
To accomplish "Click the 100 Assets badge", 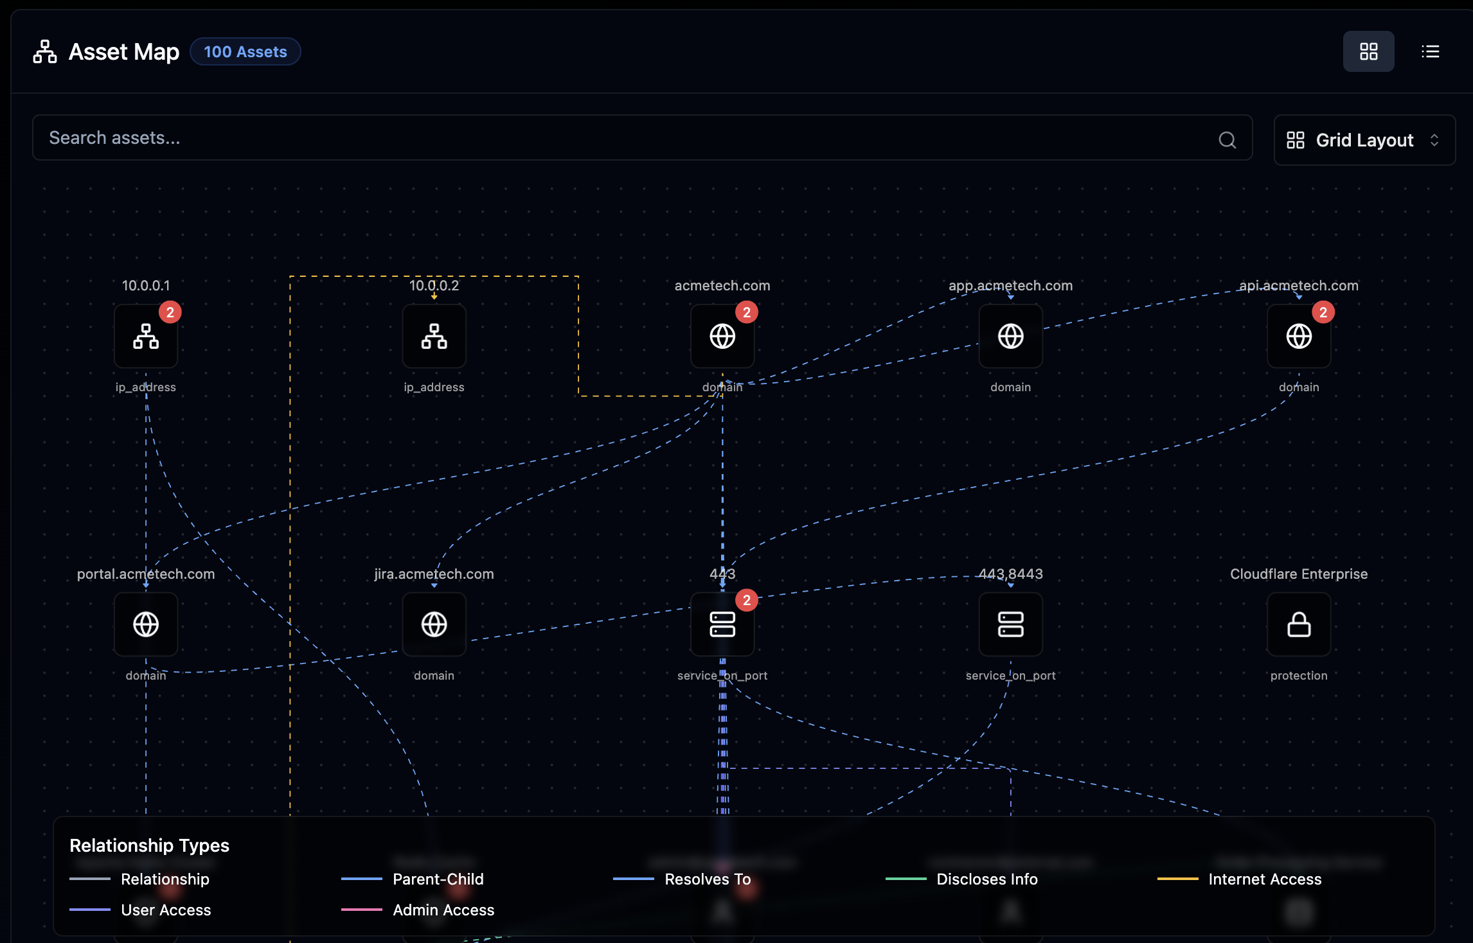I will point(245,51).
